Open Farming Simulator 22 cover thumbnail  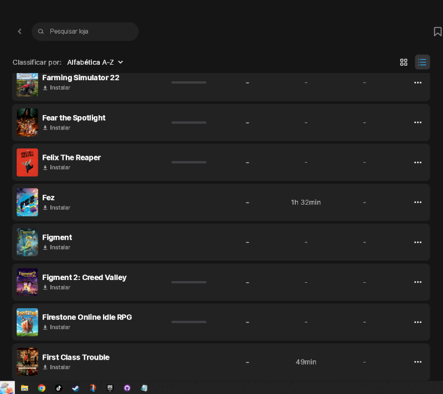(27, 85)
